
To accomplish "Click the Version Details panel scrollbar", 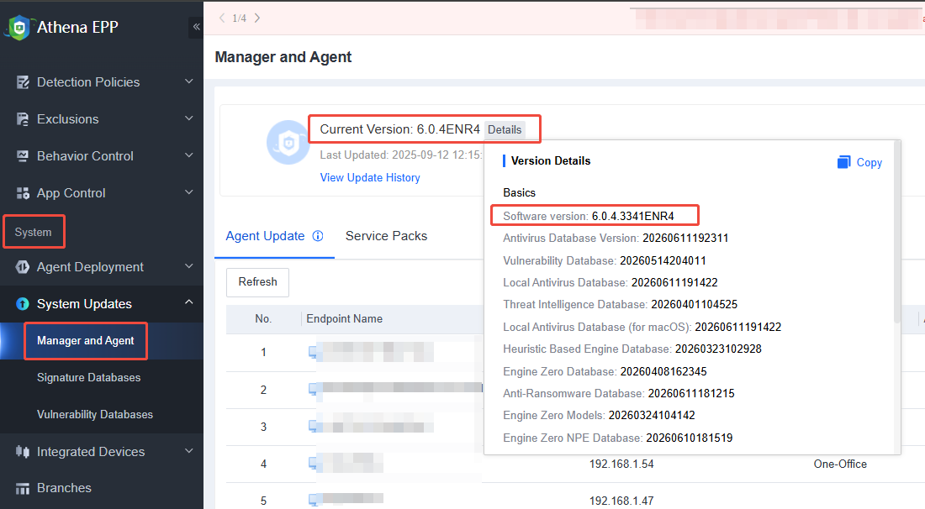I will (897, 232).
